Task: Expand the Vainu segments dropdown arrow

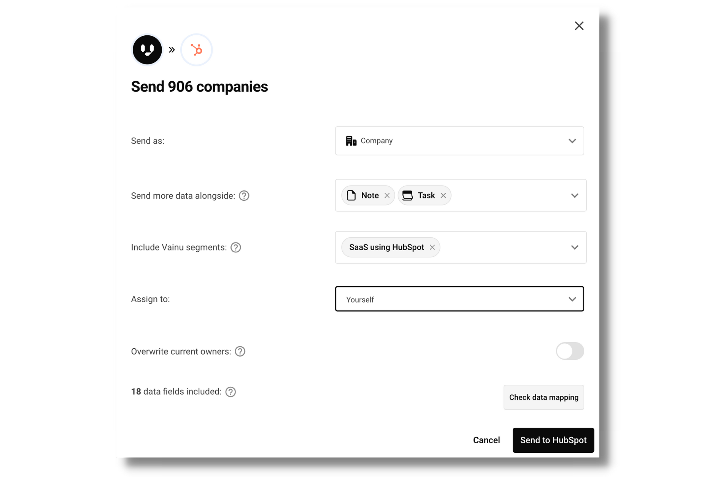Action: tap(574, 247)
